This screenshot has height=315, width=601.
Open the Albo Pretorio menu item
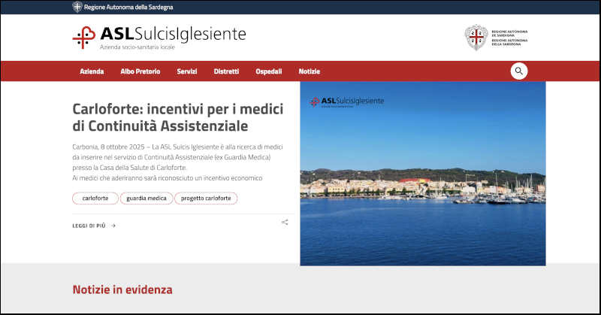tap(140, 71)
